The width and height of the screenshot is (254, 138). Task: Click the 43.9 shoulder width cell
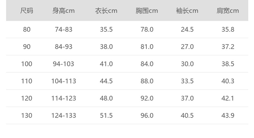(x=228, y=116)
